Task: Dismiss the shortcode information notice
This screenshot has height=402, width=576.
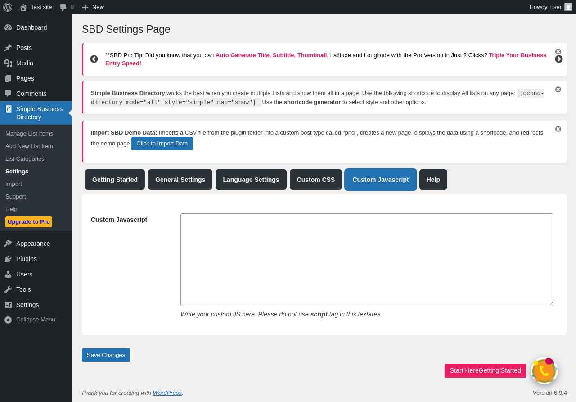Action: pos(558,90)
